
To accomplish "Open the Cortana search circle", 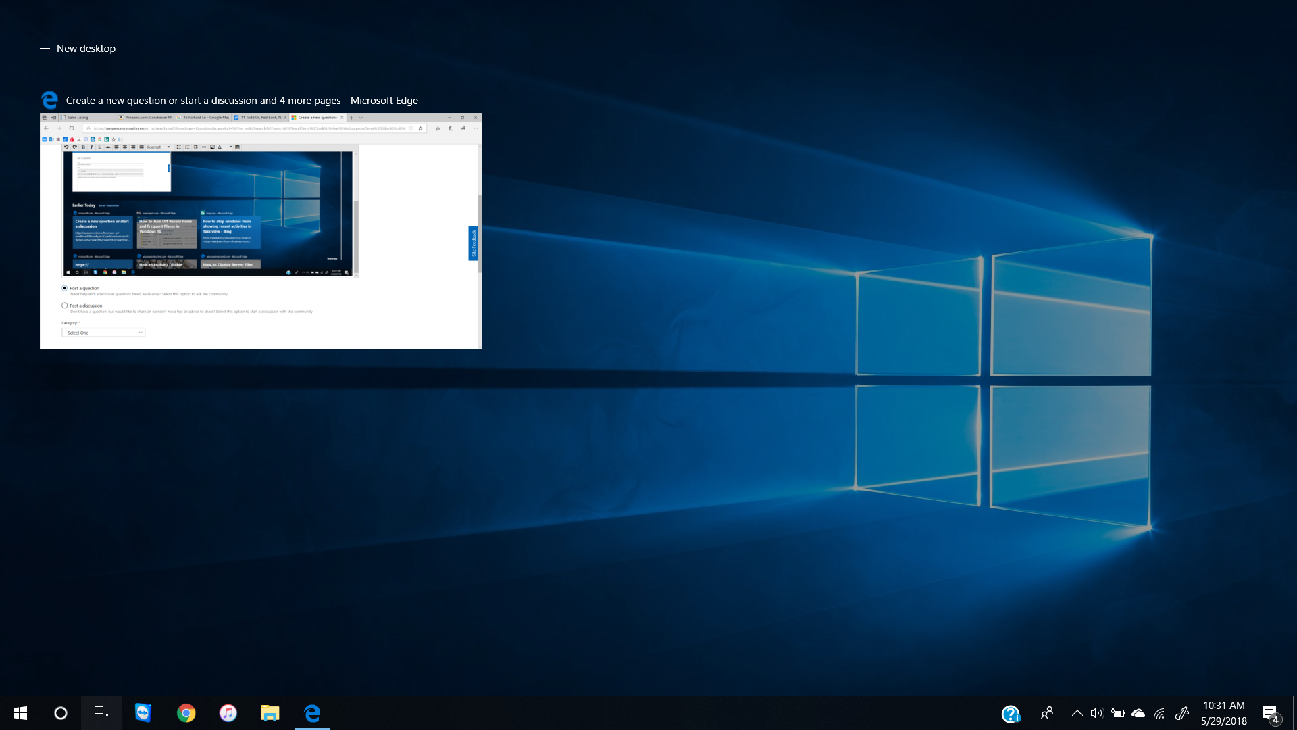I will pyautogui.click(x=61, y=713).
